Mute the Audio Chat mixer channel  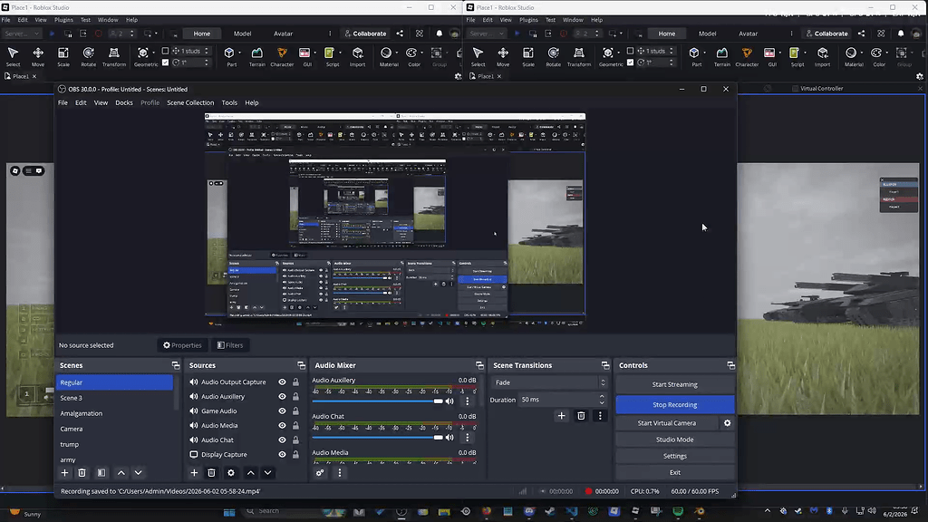pos(449,438)
